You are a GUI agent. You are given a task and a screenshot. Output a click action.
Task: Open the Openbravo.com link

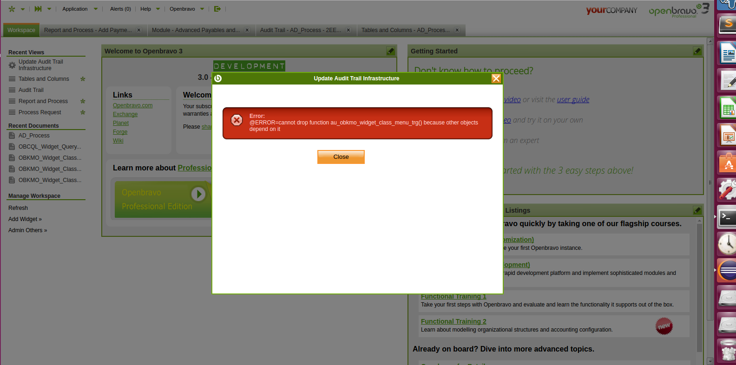[x=133, y=105]
